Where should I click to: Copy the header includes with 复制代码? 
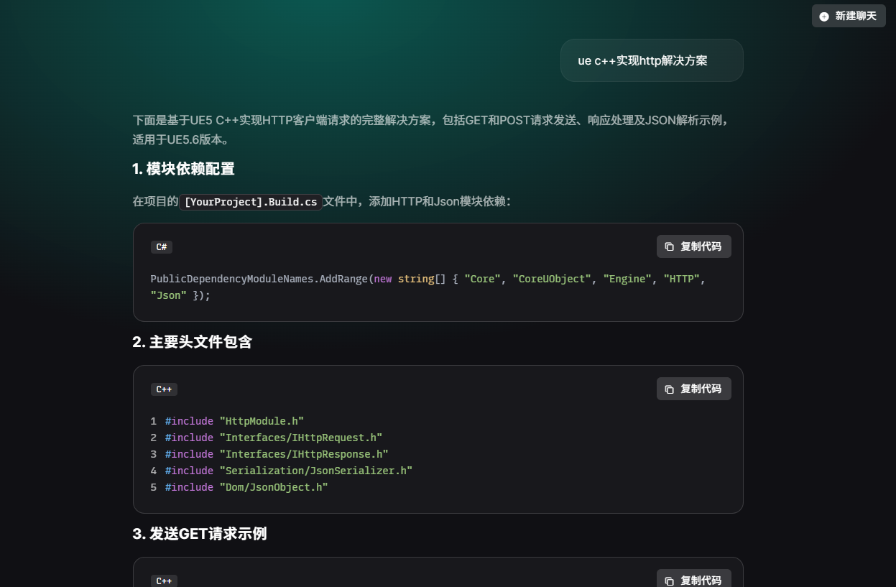pyautogui.click(x=693, y=389)
